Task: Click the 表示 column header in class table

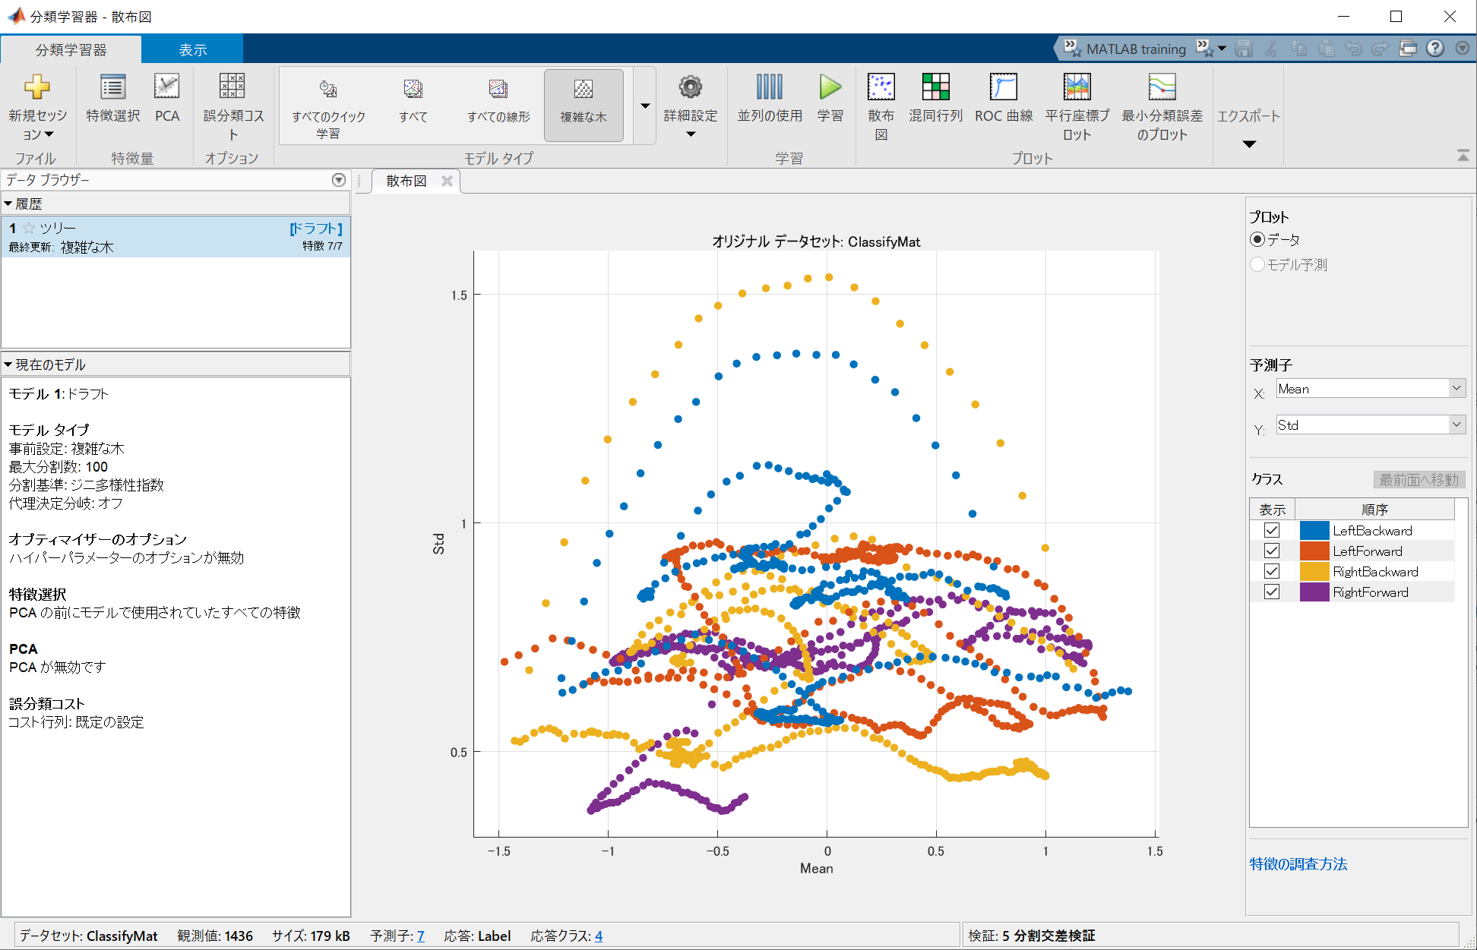Action: (x=1272, y=510)
